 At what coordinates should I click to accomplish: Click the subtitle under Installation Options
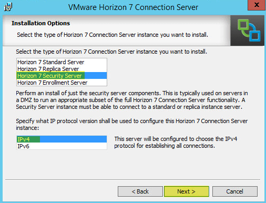tap(112, 35)
